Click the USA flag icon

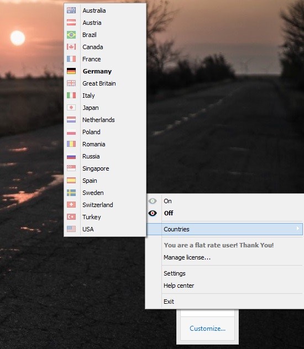[x=71, y=229]
